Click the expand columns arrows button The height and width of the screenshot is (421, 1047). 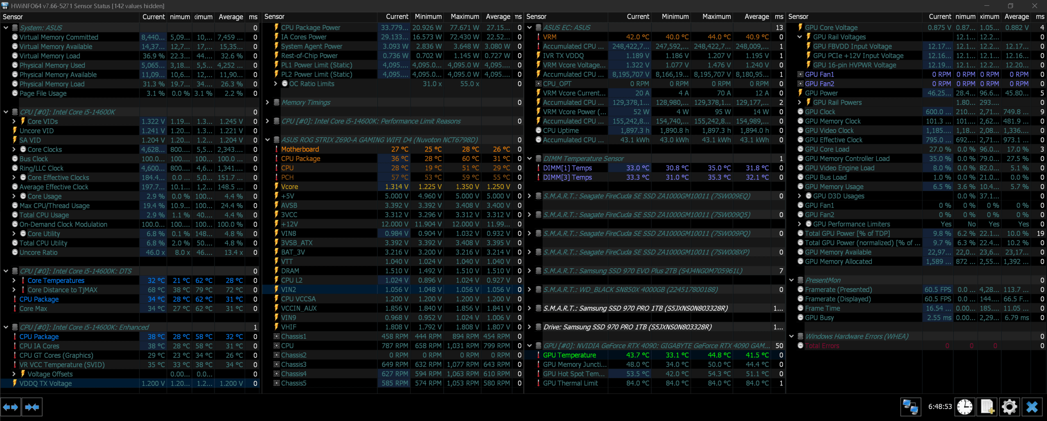tap(11, 407)
